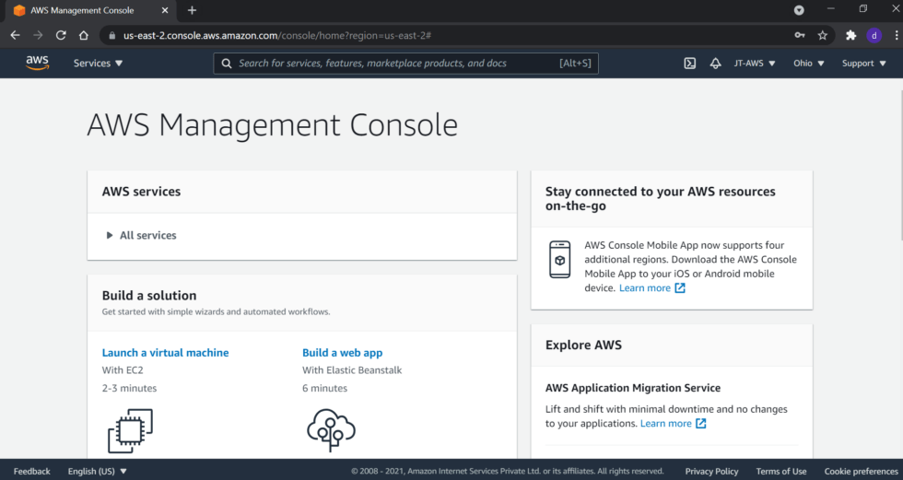Go to browser home page icon
The height and width of the screenshot is (480, 903).
coord(84,35)
